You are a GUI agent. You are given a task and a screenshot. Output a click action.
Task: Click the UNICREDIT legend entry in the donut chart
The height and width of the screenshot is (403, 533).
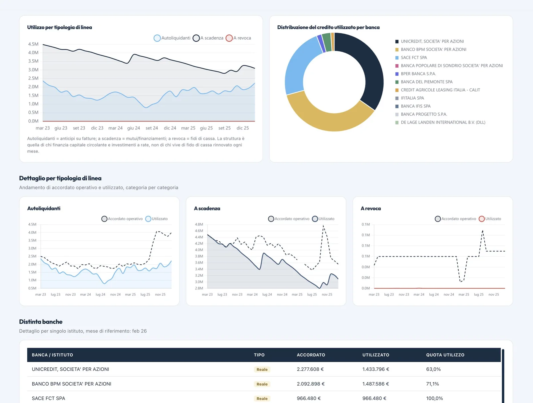429,41
